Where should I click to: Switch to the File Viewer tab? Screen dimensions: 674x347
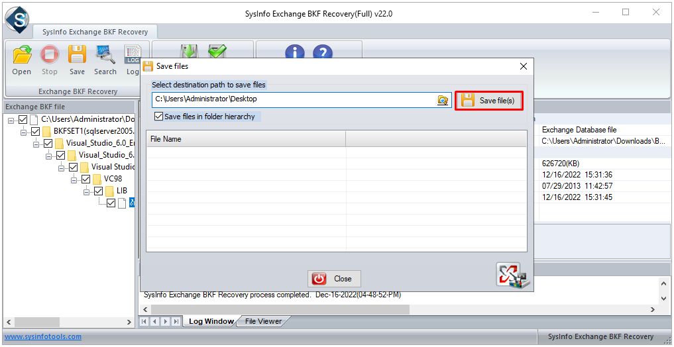(x=263, y=321)
